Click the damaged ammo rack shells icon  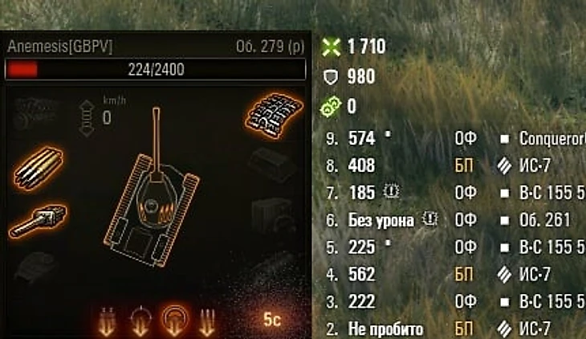(39, 168)
